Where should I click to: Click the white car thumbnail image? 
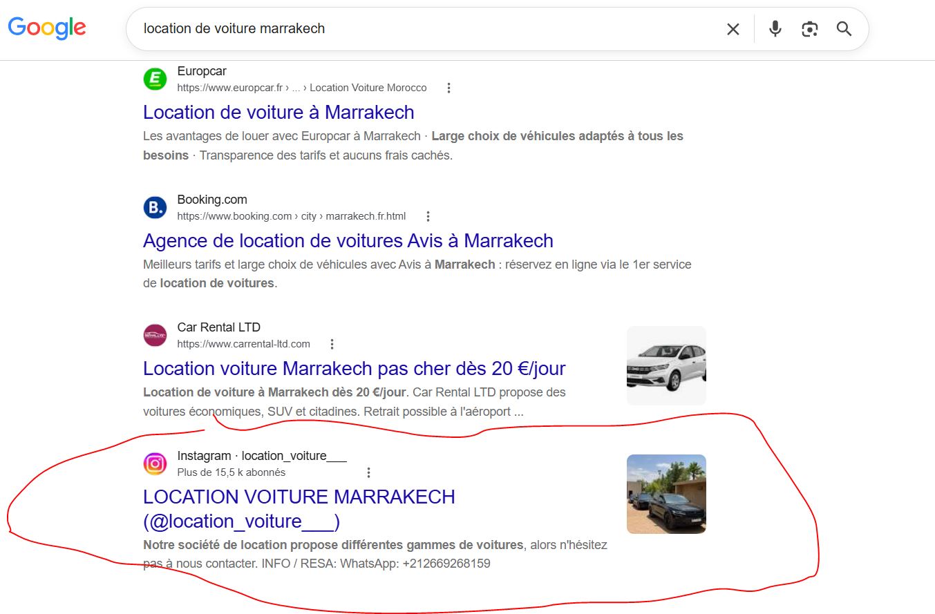click(x=666, y=365)
